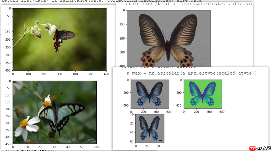
Task: Click the green colormap butterfly plot
Action: click(203, 94)
